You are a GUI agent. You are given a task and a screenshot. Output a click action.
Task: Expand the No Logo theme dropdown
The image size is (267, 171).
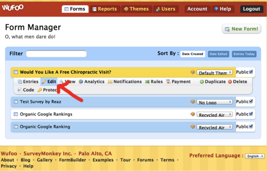(x=214, y=102)
